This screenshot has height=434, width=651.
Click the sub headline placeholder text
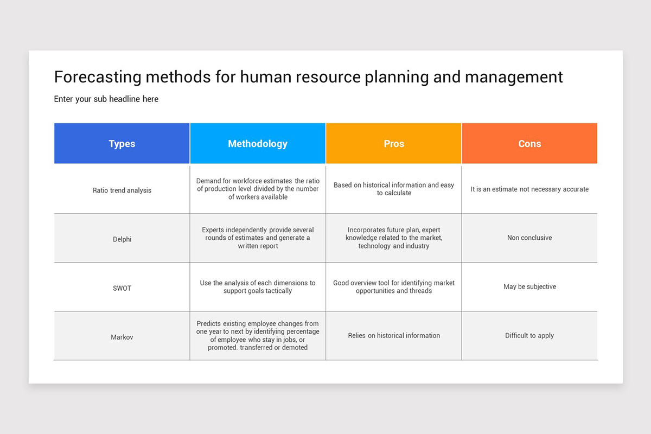[x=106, y=99]
